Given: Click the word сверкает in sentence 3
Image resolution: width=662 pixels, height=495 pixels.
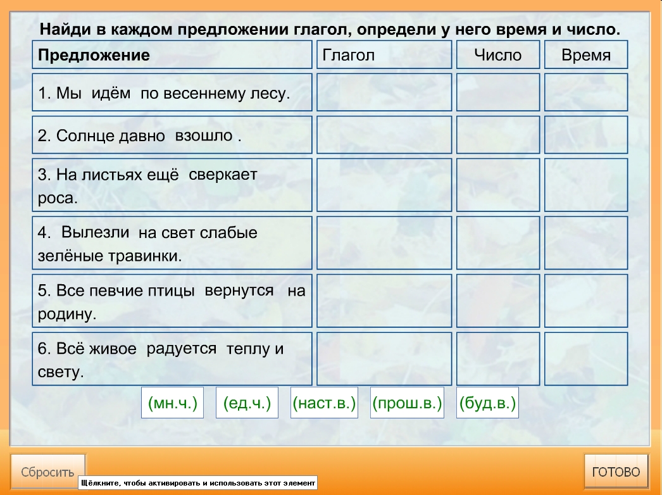Looking at the screenshot, I should pos(223,174).
